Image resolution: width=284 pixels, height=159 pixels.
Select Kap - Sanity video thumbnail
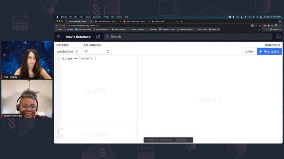(x=27, y=60)
